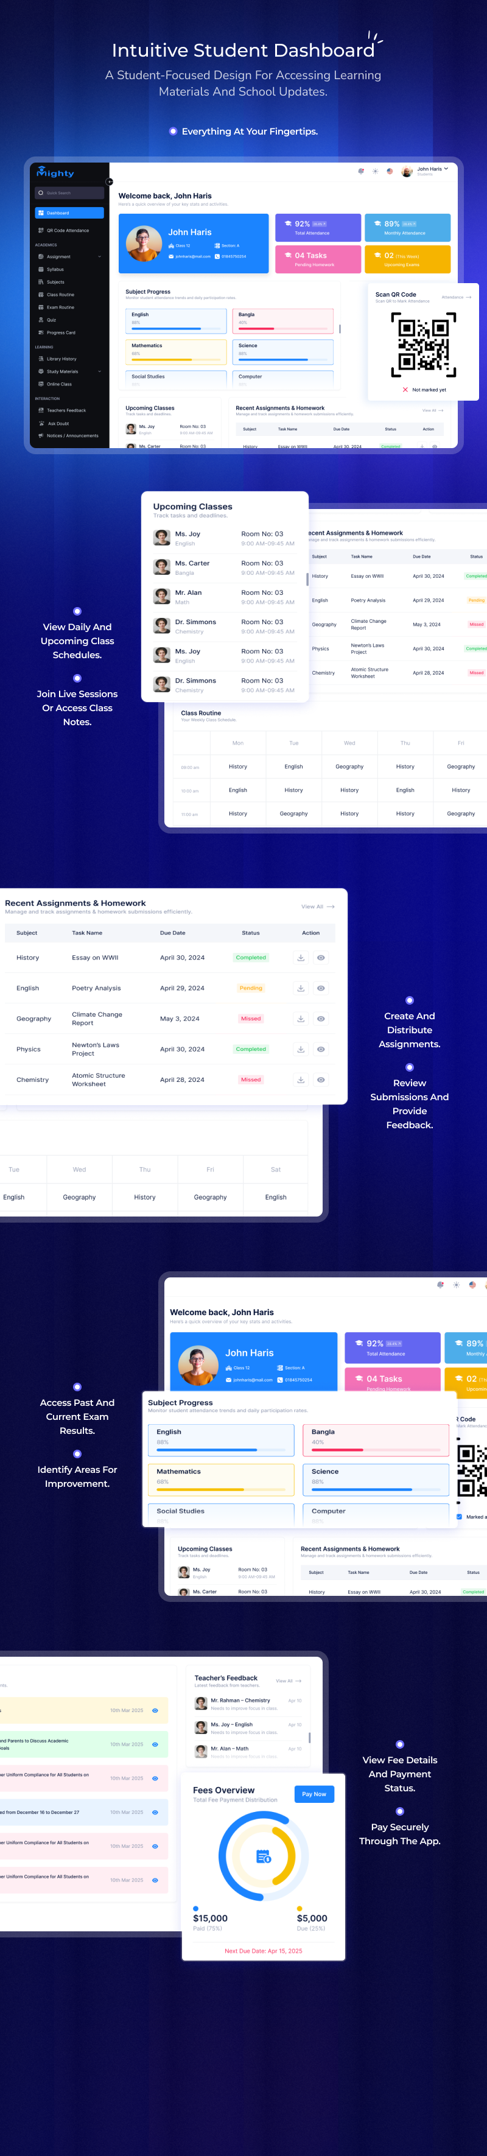Click eye icon on the Discuss Academic notice
Viewport: 487px width, 2156px height.
click(x=155, y=1744)
